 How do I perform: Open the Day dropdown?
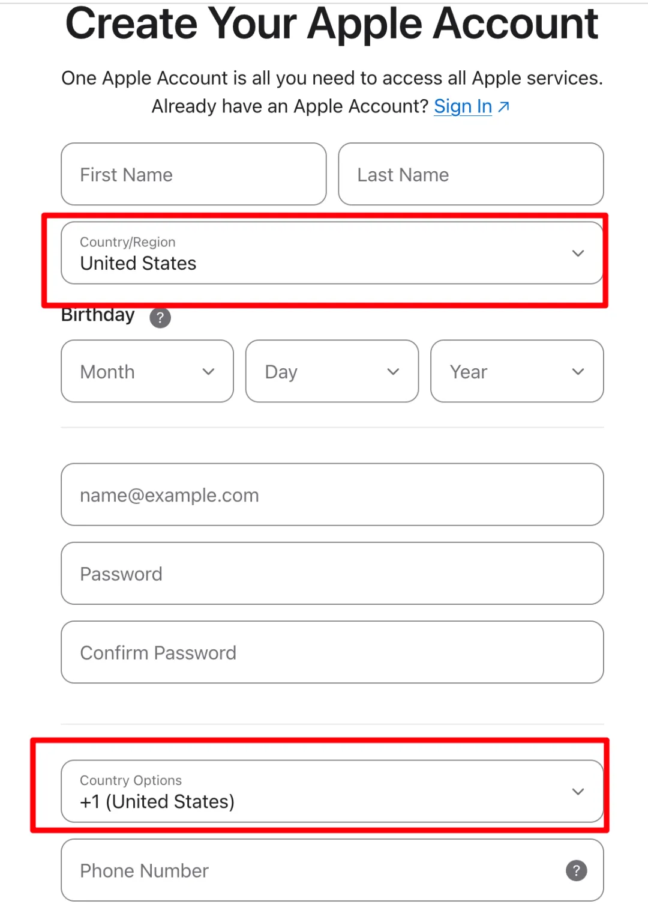[332, 371]
